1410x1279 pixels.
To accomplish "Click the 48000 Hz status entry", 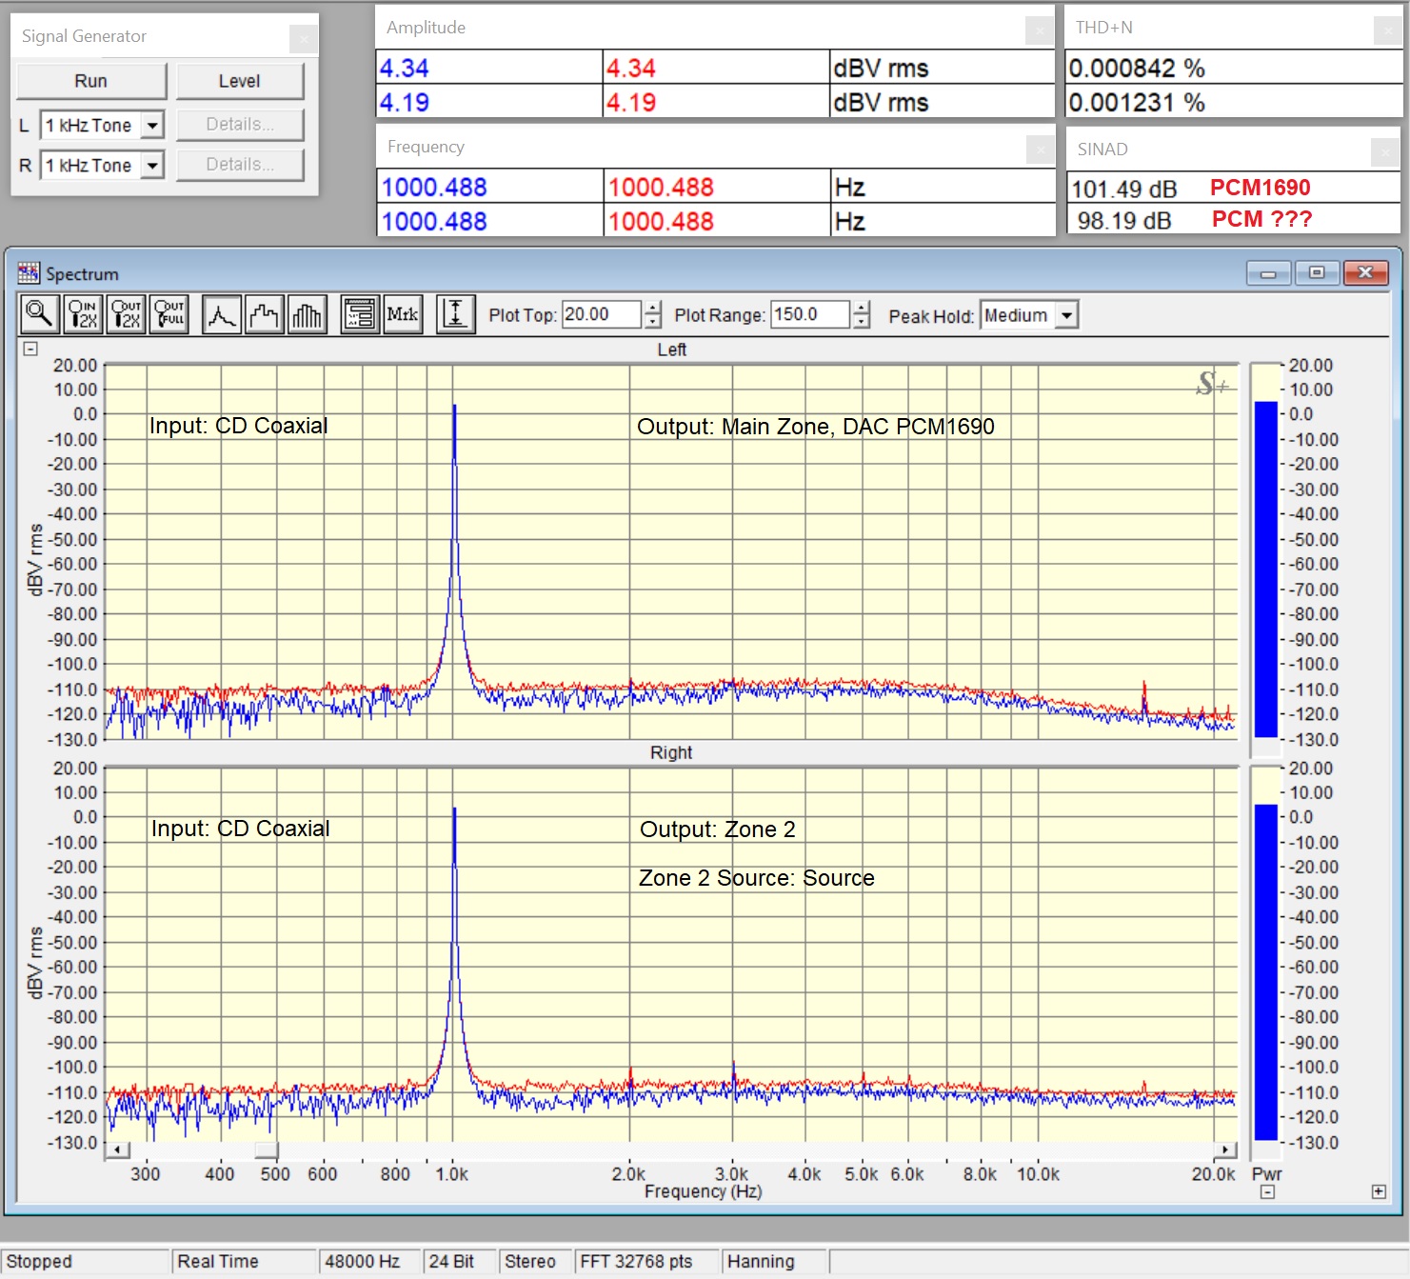I will [363, 1261].
